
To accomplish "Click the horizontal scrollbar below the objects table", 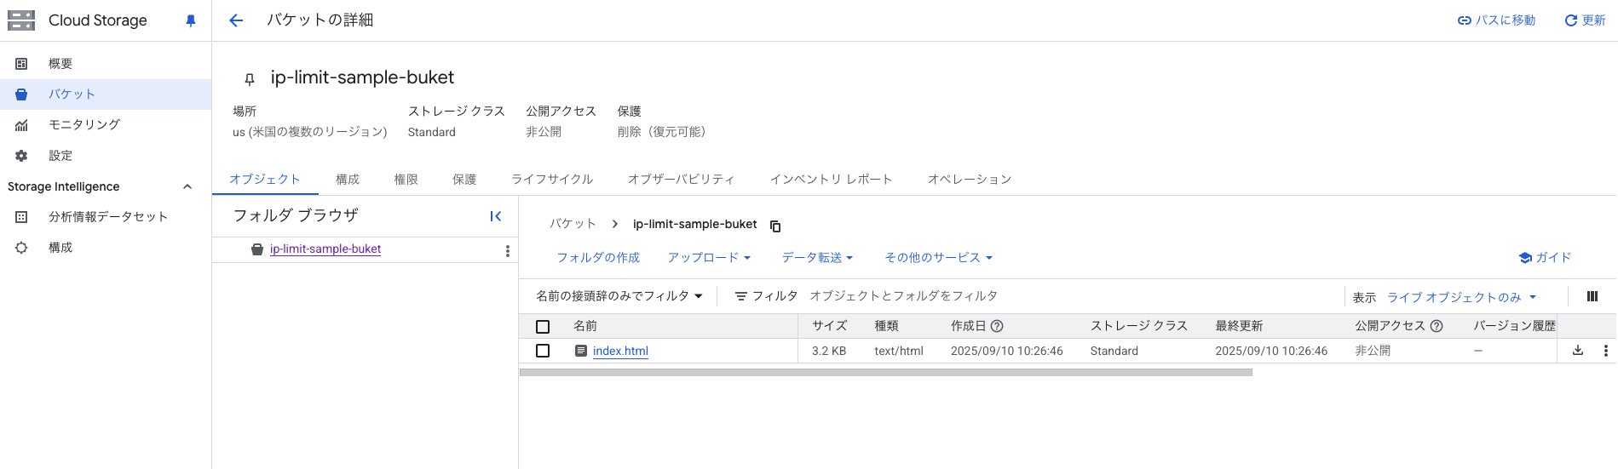I will pyautogui.click(x=886, y=372).
